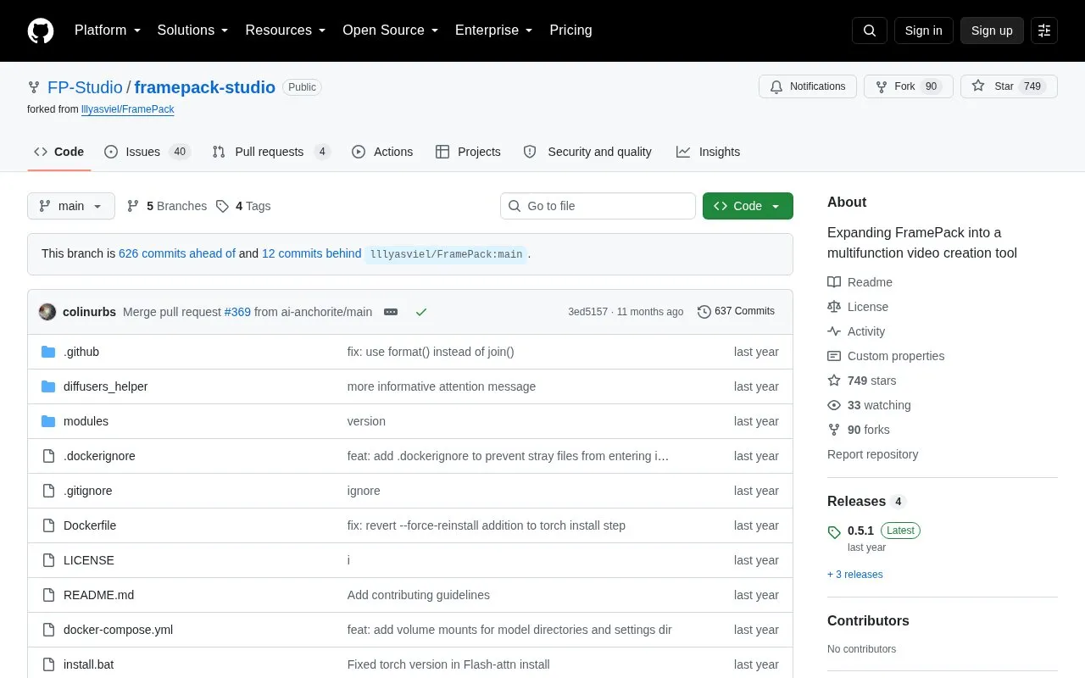1085x678 pixels.
Task: Click the Go to file search field
Action: 598,206
